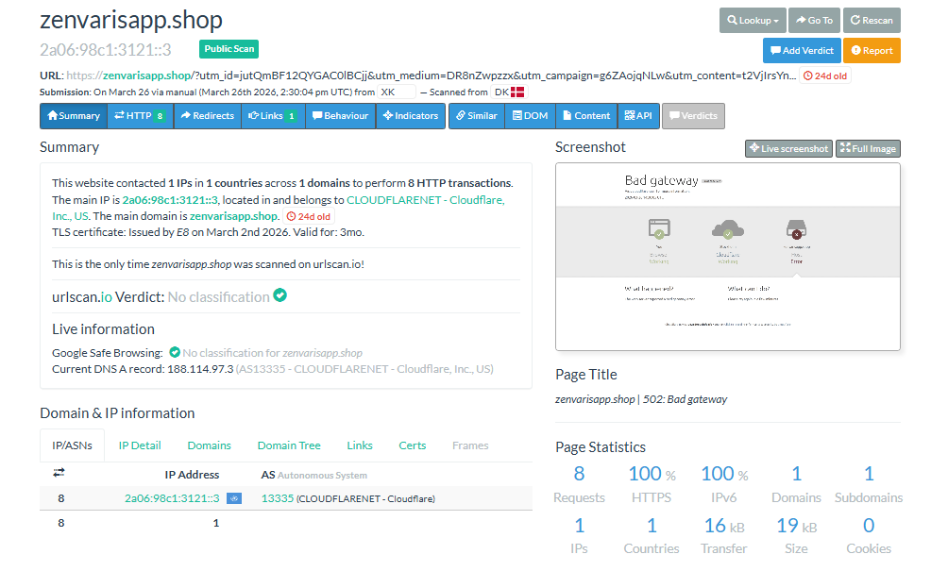Image resolution: width=948 pixels, height=588 pixels.
Task: Open the API tab
Action: click(x=636, y=116)
